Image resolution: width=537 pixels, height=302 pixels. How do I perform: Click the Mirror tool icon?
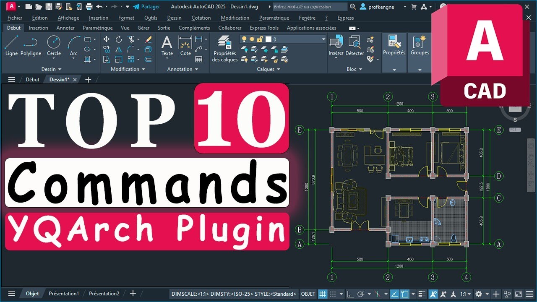119,49
